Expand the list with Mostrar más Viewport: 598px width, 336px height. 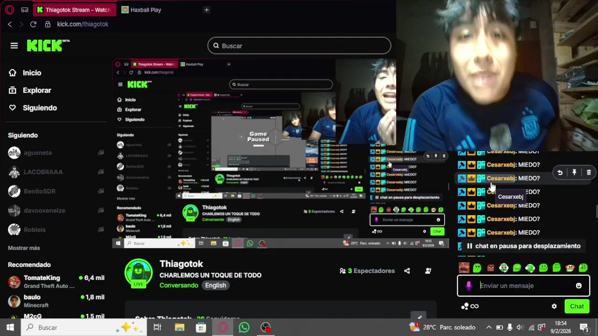pyautogui.click(x=24, y=248)
